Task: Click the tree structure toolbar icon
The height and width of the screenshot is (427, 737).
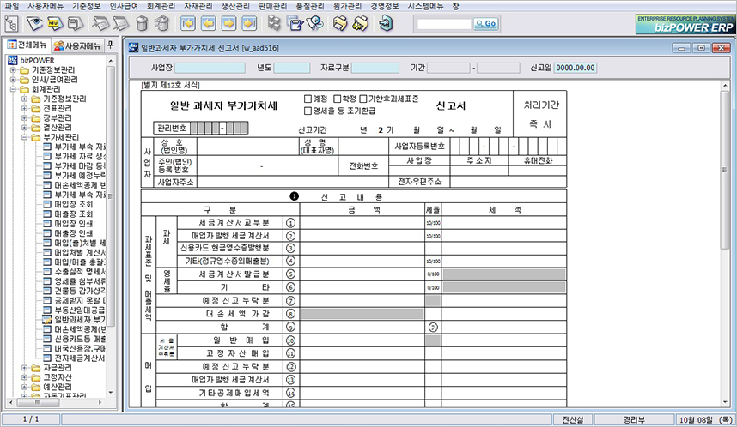Action: (x=11, y=23)
